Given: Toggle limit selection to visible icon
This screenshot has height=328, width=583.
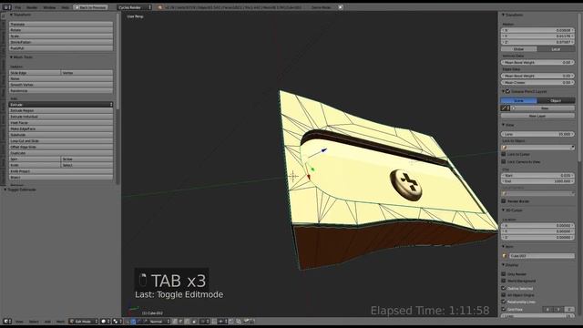Looking at the screenshot, I should tap(194, 322).
